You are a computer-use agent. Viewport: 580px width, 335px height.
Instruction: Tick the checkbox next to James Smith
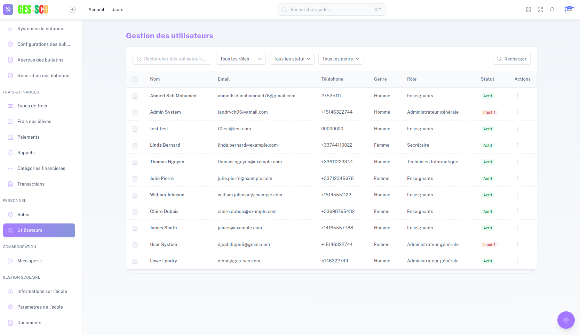click(135, 228)
